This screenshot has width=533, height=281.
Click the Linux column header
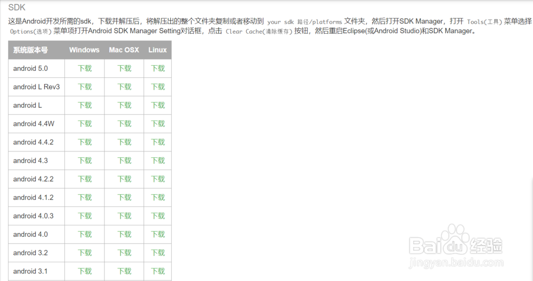pos(157,50)
